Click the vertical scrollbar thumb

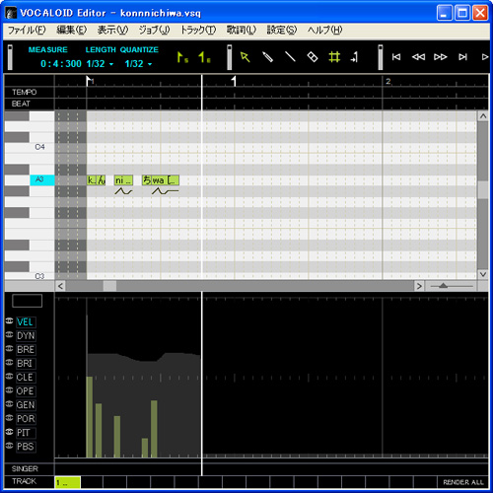tap(483, 189)
